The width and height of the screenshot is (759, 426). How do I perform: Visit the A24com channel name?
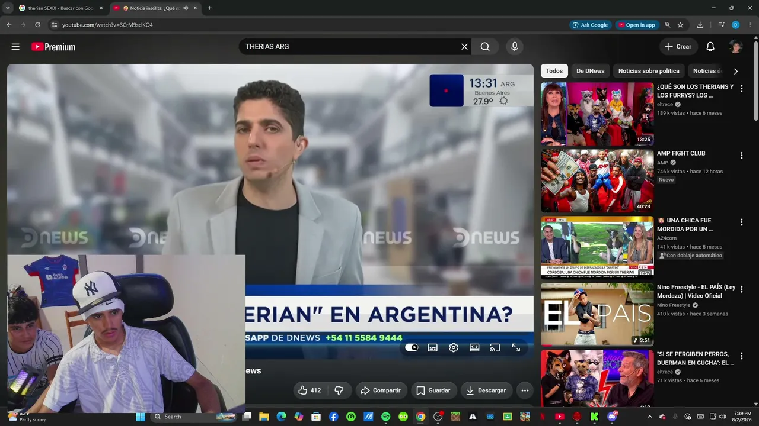click(668, 238)
